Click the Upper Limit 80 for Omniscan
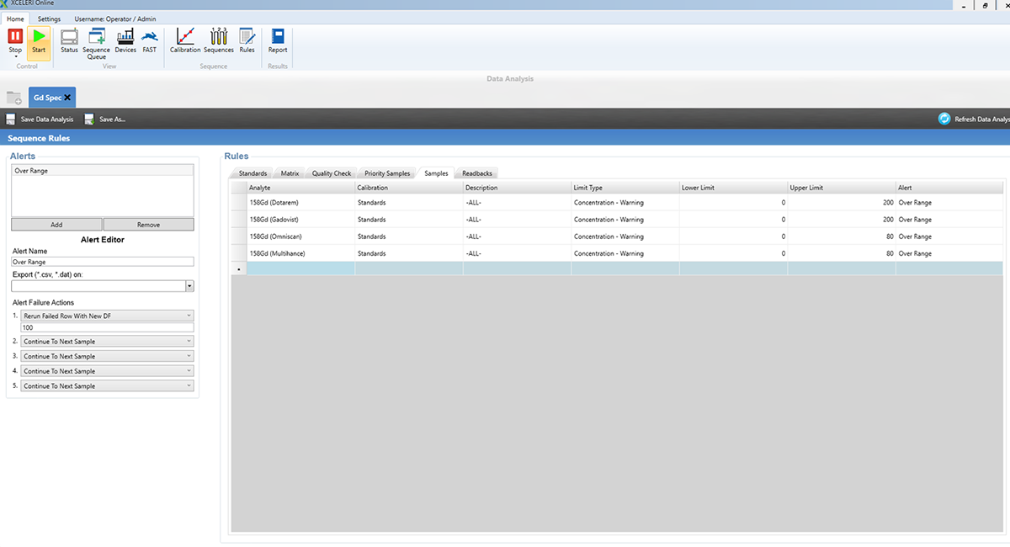 (841, 236)
